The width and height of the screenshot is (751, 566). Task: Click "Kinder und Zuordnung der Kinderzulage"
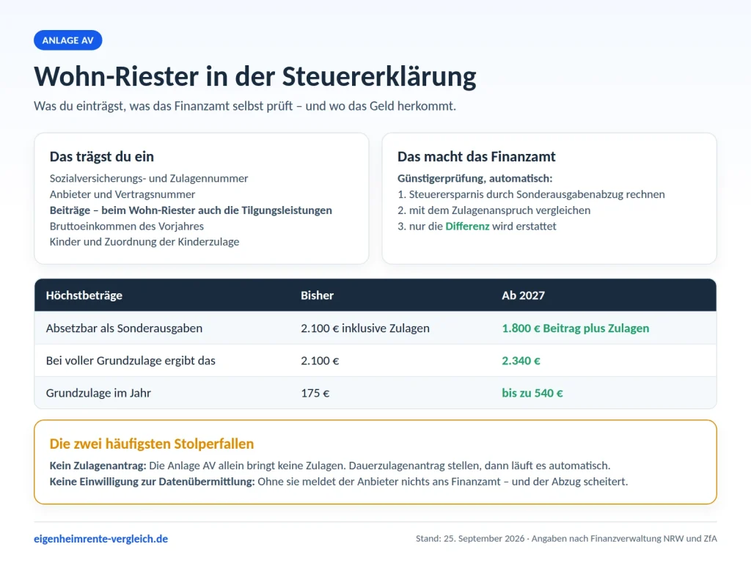144,242
